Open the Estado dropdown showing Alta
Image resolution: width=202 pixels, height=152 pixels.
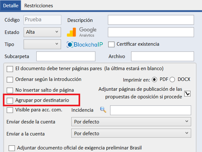(42, 32)
